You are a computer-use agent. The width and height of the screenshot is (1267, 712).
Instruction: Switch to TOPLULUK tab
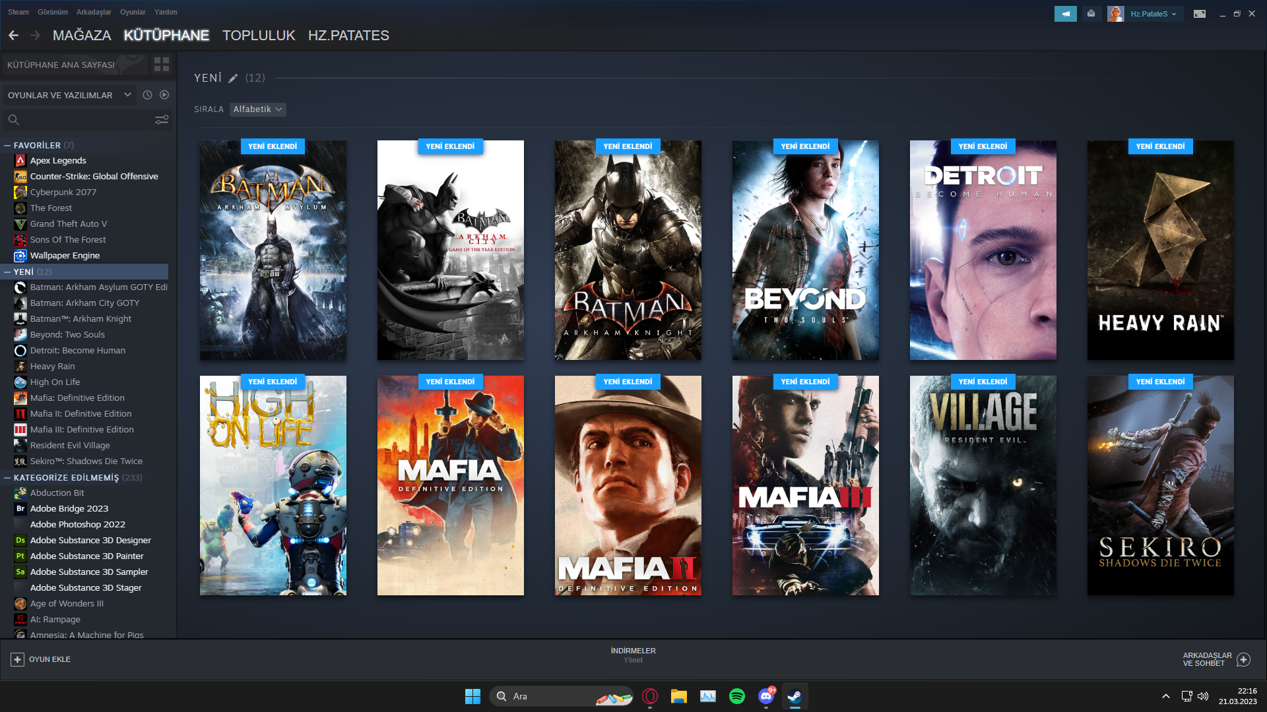click(259, 36)
